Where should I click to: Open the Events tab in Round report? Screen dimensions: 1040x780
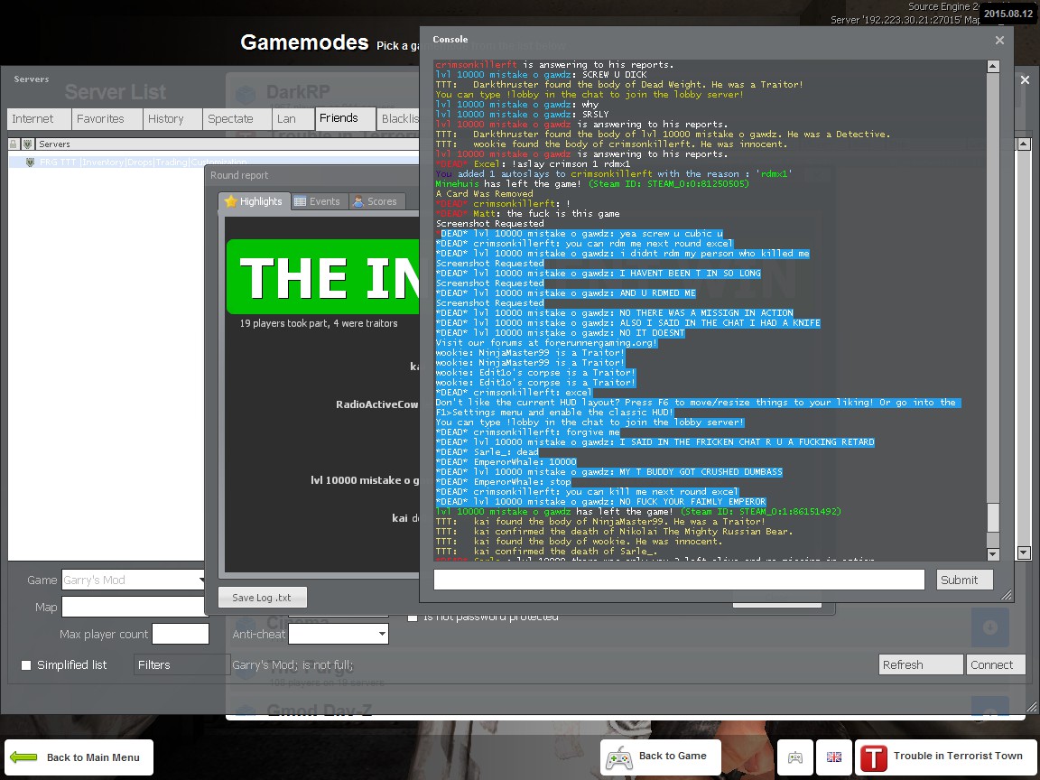point(319,201)
